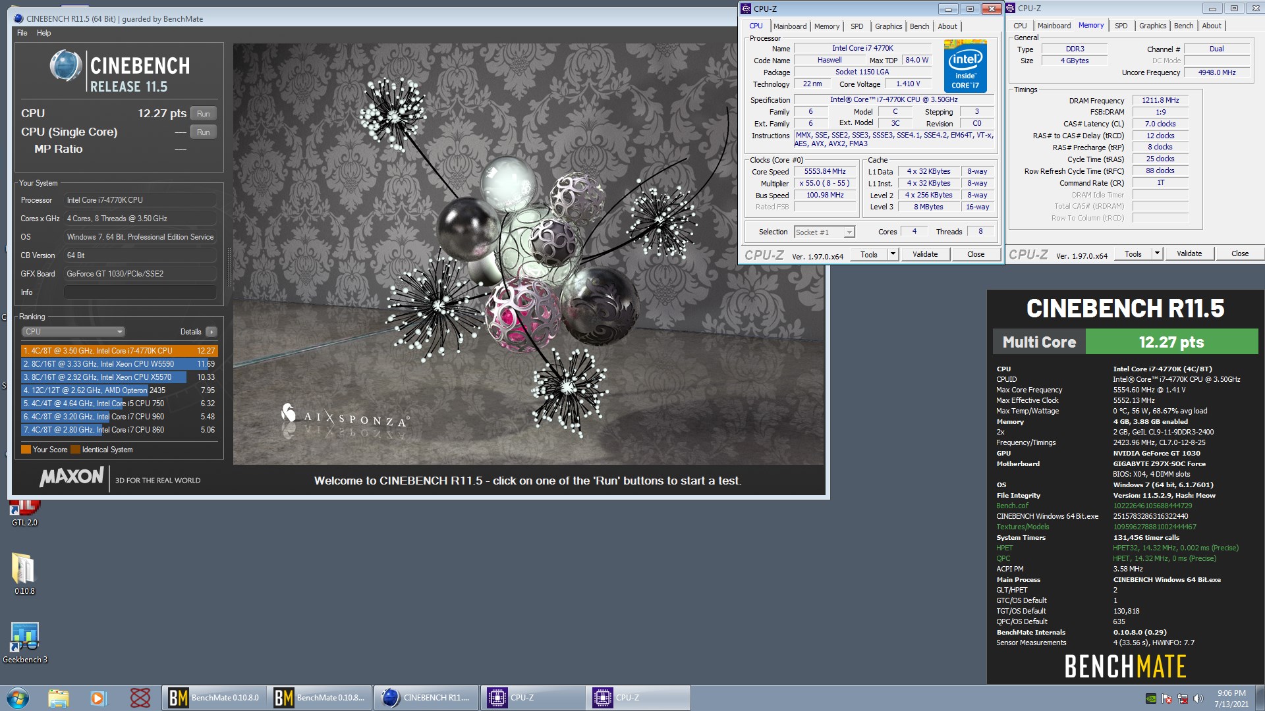
Task: Open the Windows Start menu
Action: [x=18, y=698]
